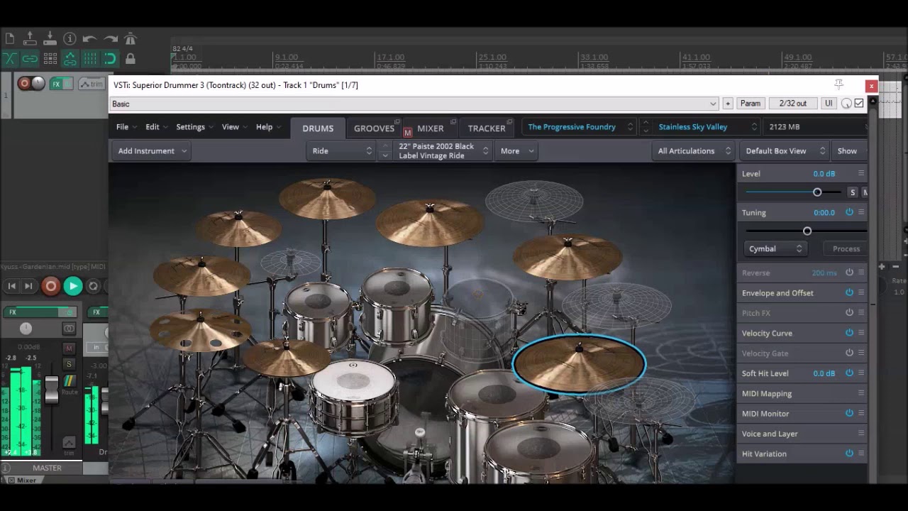Mute the master track

coord(69,348)
